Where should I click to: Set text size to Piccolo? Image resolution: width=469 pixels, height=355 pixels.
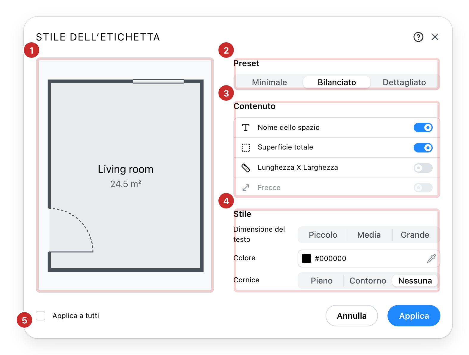point(323,235)
